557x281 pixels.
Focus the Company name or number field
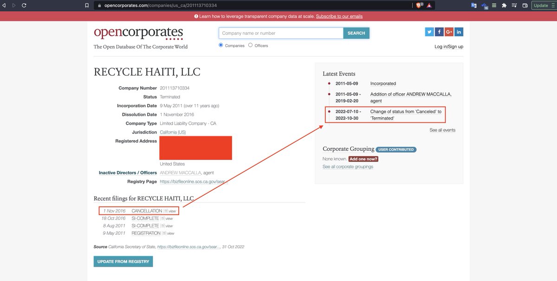281,33
